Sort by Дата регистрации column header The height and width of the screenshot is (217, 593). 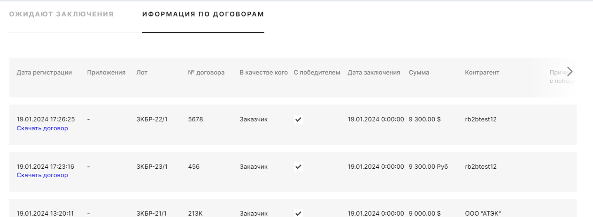44,73
